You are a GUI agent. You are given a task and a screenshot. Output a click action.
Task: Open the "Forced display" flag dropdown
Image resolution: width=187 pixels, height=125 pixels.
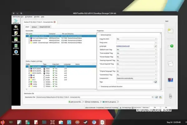137,57
